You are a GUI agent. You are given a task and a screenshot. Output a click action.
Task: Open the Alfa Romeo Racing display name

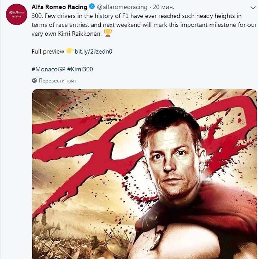[59, 6]
